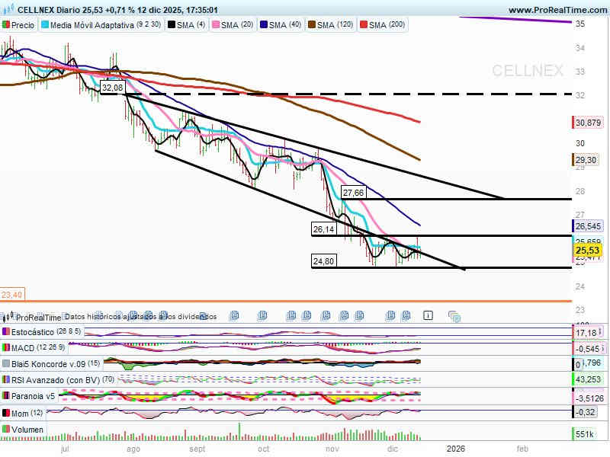Click the CELLNEX chart icon in title
Screen dimensions: 610x457
[x=9, y=11]
